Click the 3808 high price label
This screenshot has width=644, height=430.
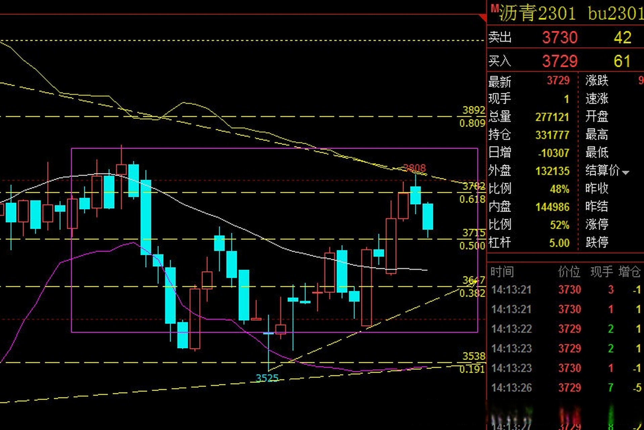(x=414, y=168)
